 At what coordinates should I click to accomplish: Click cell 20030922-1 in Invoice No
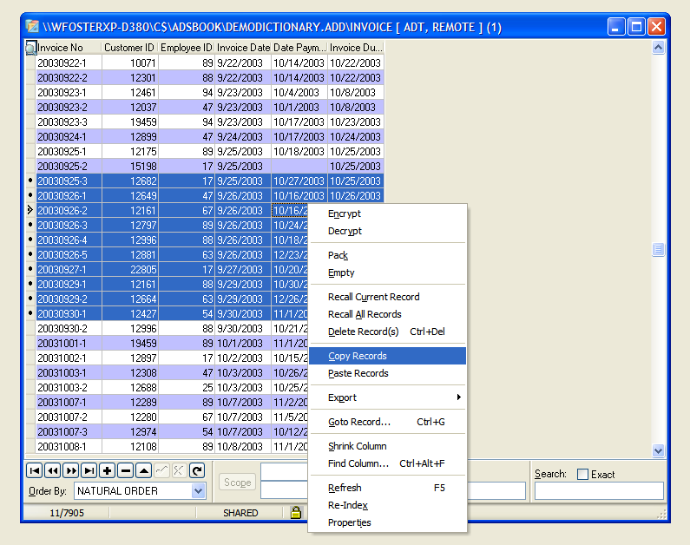(69, 62)
